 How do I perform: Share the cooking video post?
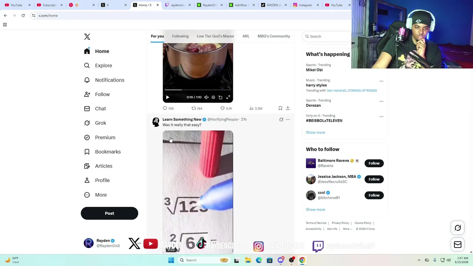(288, 108)
